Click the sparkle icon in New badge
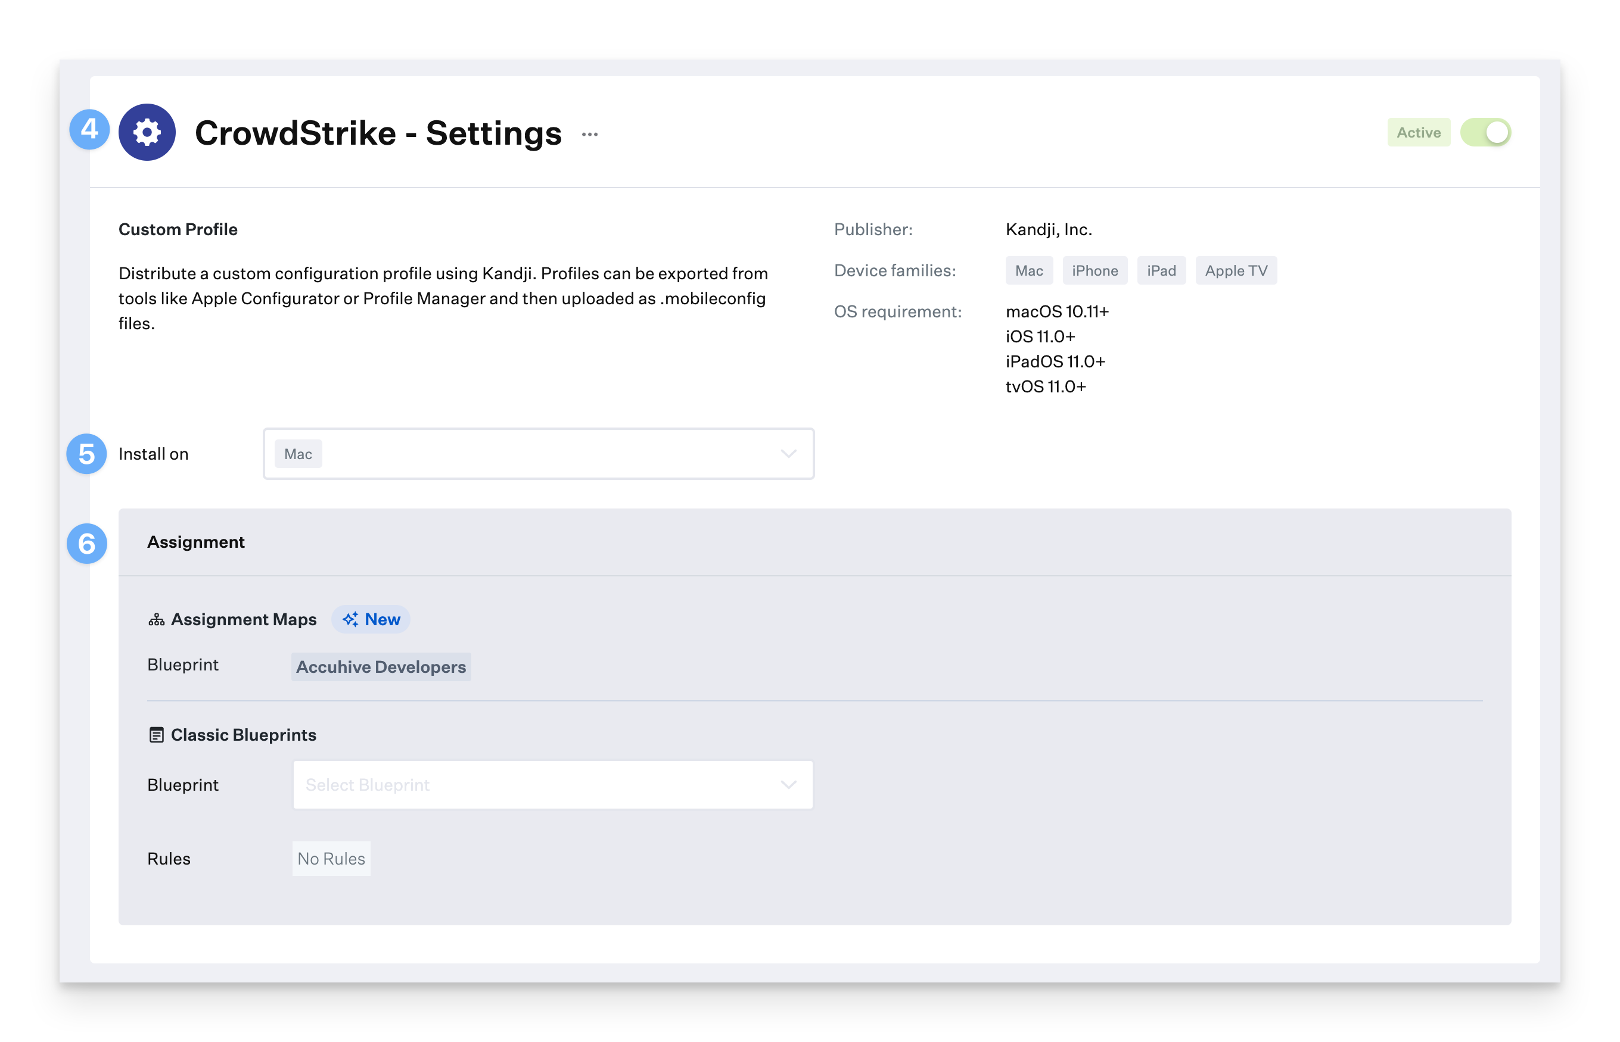Screen dimensions: 1620x1042 (350, 619)
